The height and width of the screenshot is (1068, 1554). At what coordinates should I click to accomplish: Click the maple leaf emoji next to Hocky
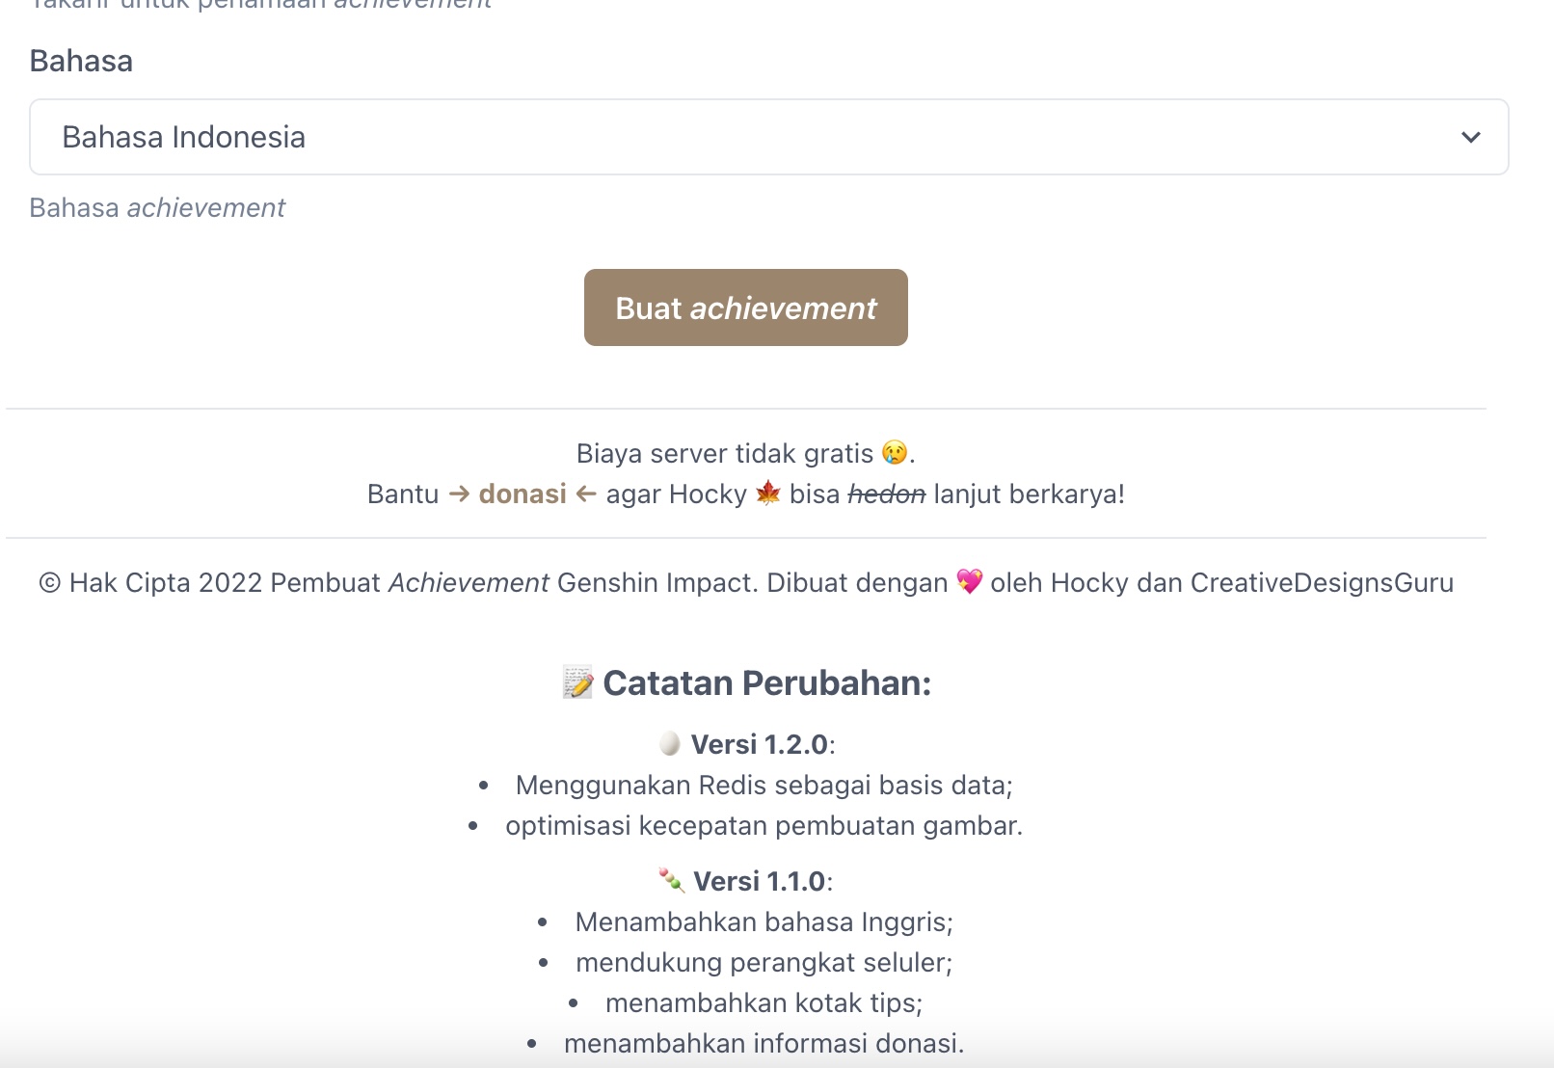[x=768, y=494]
